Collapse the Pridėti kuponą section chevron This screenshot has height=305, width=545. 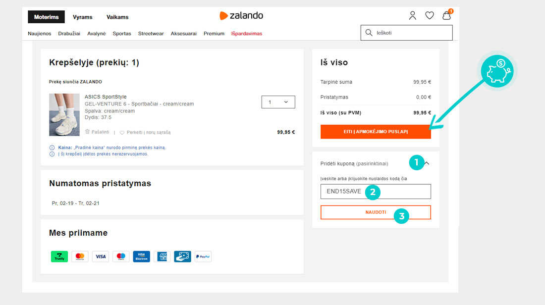[x=427, y=163]
